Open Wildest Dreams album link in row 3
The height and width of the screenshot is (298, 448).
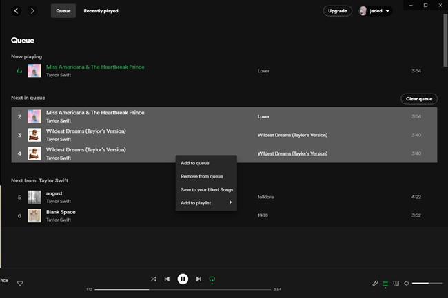[292, 135]
